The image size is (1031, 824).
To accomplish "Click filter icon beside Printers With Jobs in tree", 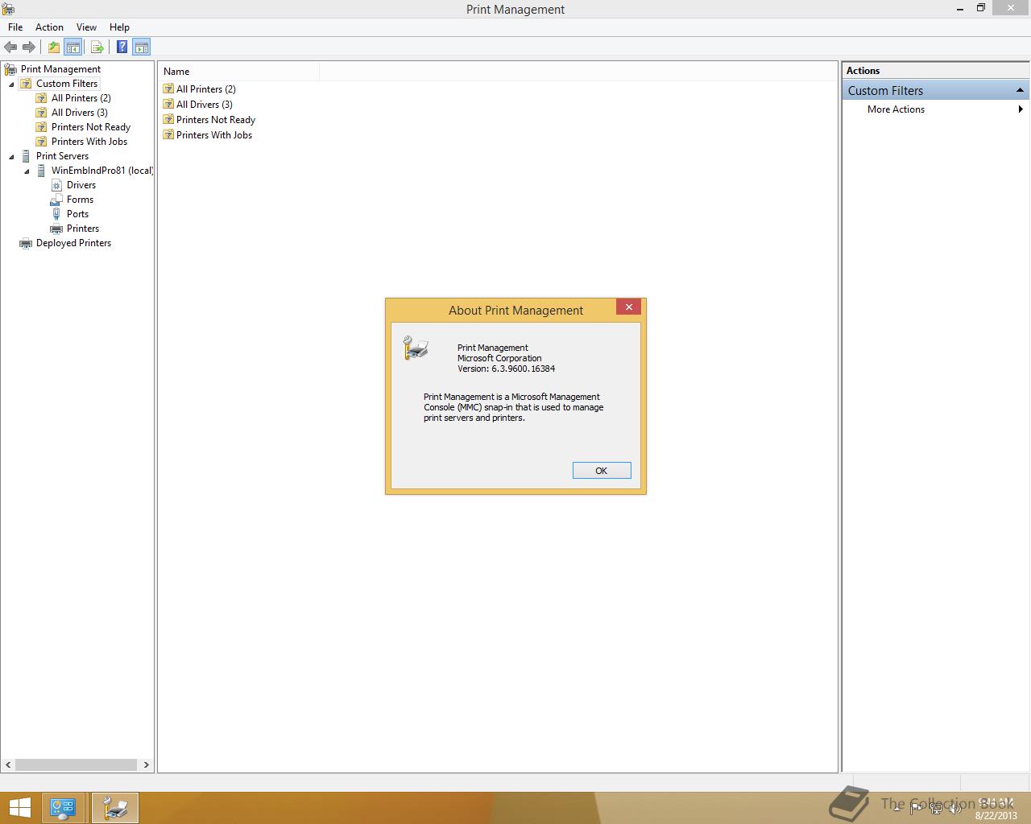I will [41, 142].
